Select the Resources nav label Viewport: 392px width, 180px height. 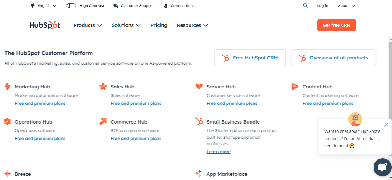pos(189,25)
